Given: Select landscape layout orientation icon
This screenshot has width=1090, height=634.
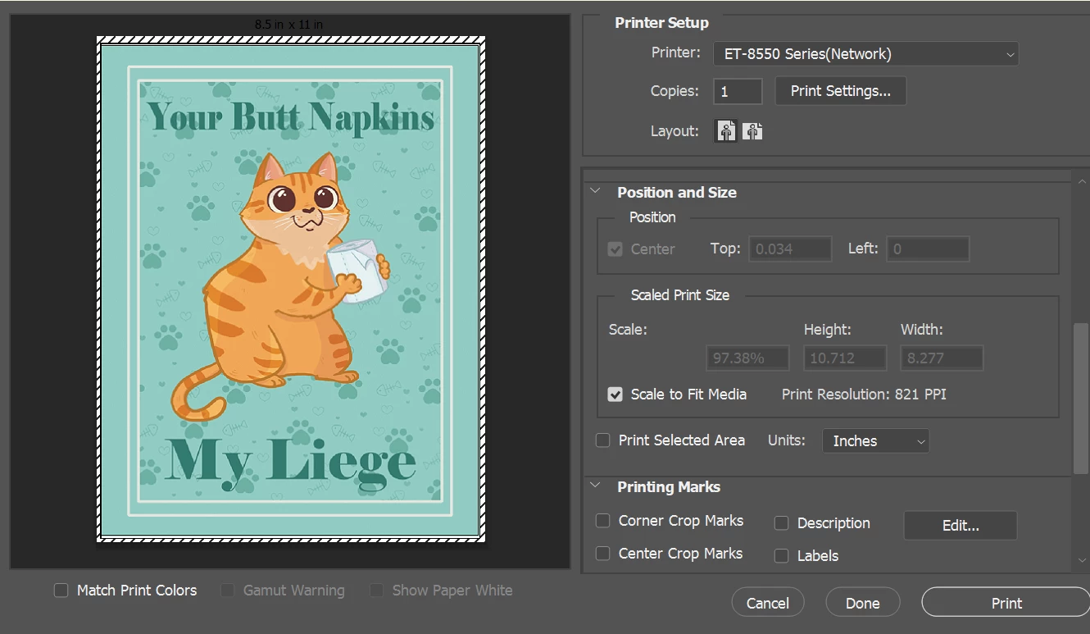Looking at the screenshot, I should point(752,131).
